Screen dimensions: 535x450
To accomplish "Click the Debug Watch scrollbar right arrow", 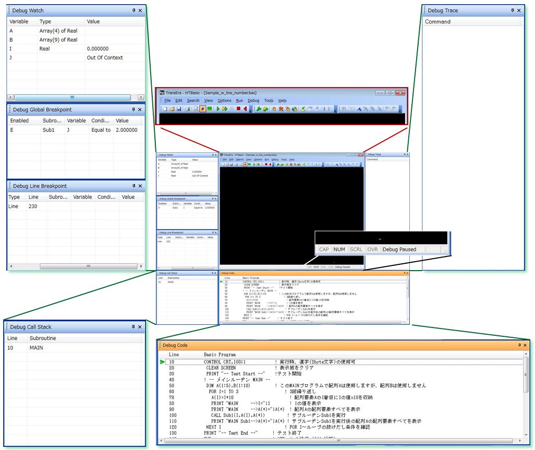I will [141, 97].
